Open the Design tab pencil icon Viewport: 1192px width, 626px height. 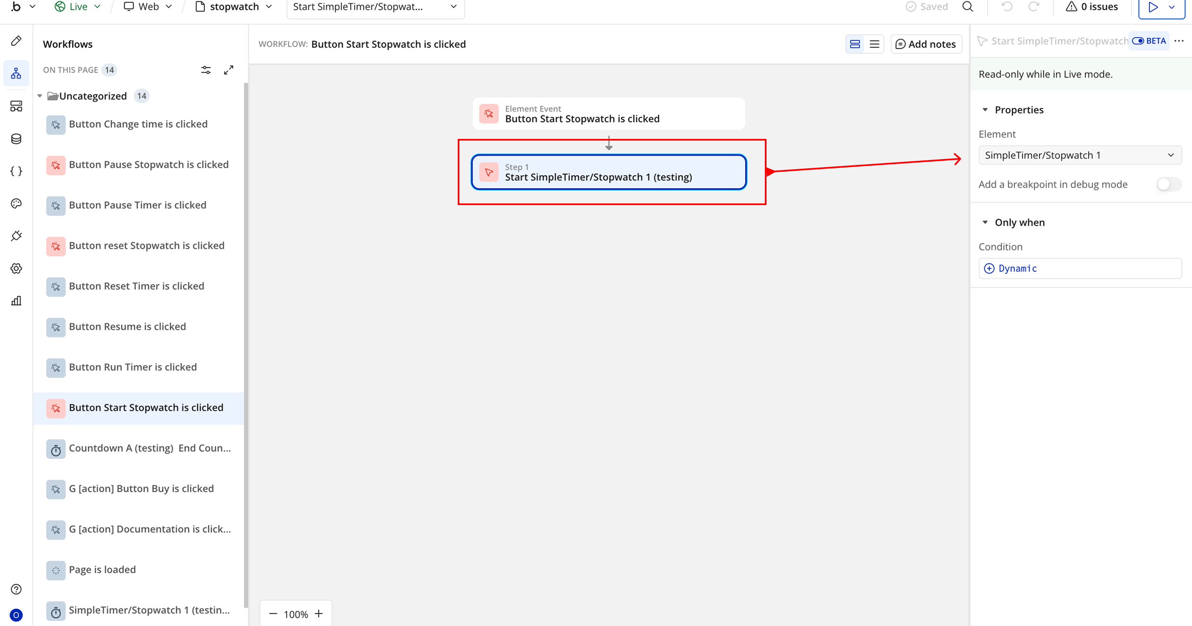pos(16,41)
